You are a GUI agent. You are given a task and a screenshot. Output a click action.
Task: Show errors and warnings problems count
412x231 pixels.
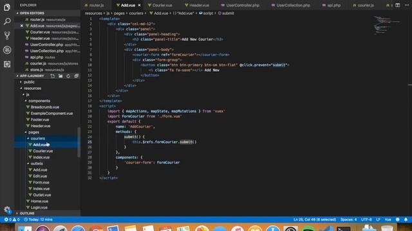point(12,219)
